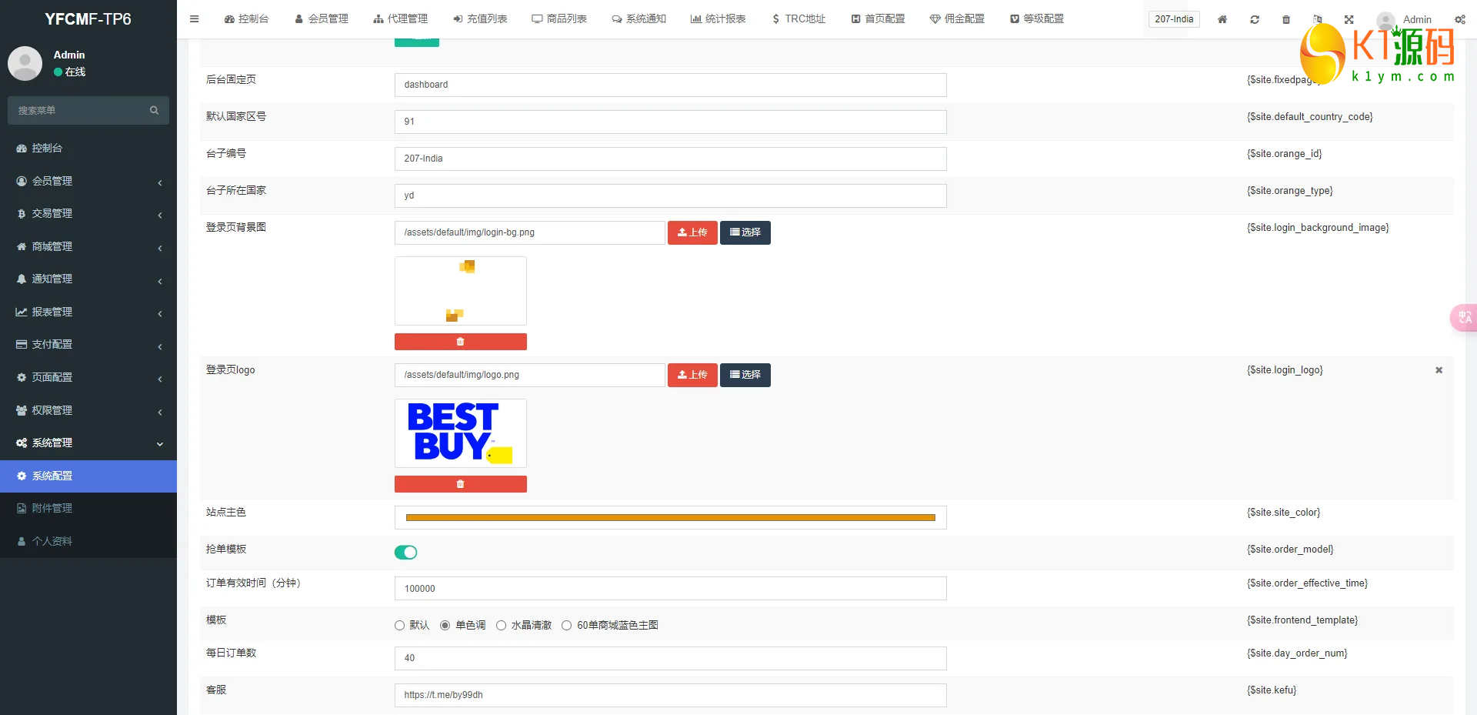
Task: Open 控制台 in the top navigation
Action: pyautogui.click(x=246, y=19)
